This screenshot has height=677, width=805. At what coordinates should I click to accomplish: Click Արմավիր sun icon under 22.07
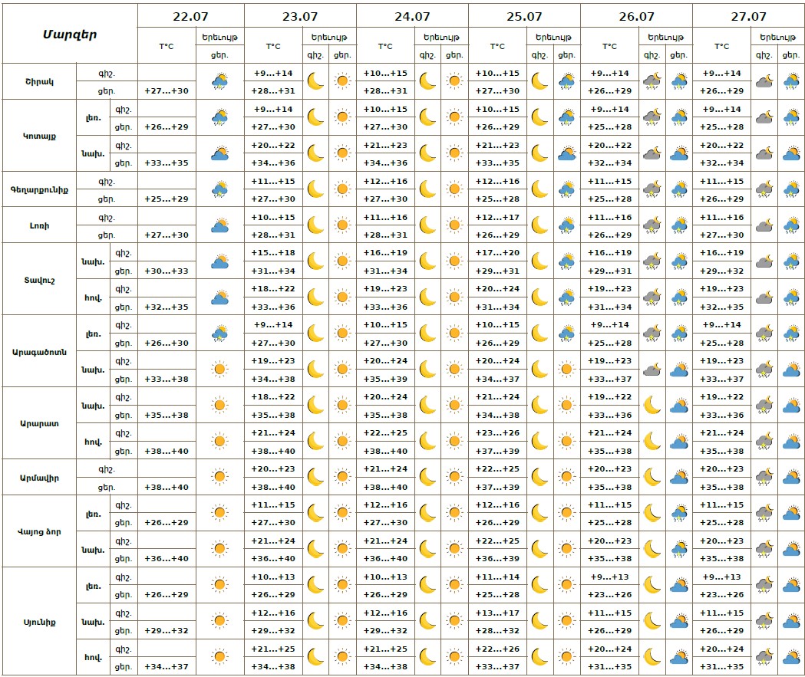[x=219, y=477]
